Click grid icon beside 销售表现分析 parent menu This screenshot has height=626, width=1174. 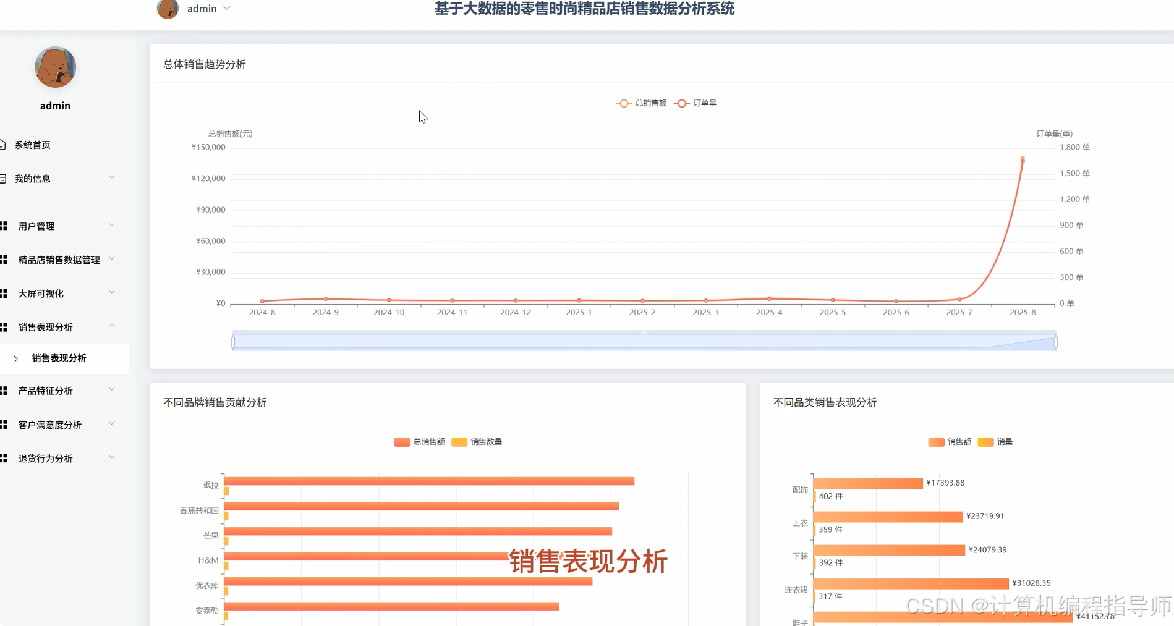pos(4,327)
